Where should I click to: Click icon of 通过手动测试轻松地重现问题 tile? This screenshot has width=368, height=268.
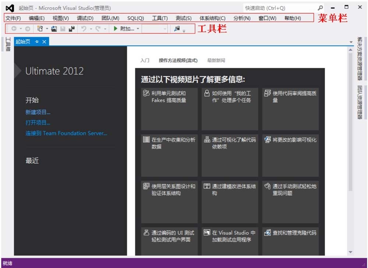coord(267,186)
